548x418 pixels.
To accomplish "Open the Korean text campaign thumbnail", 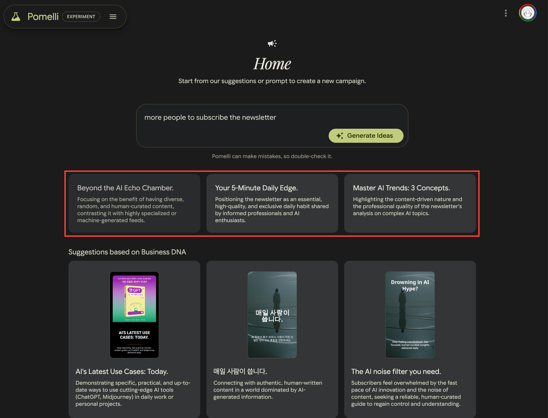I will (272, 315).
